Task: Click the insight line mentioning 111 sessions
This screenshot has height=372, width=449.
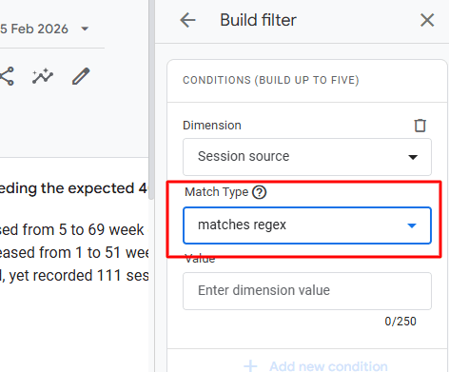Action: (x=74, y=275)
